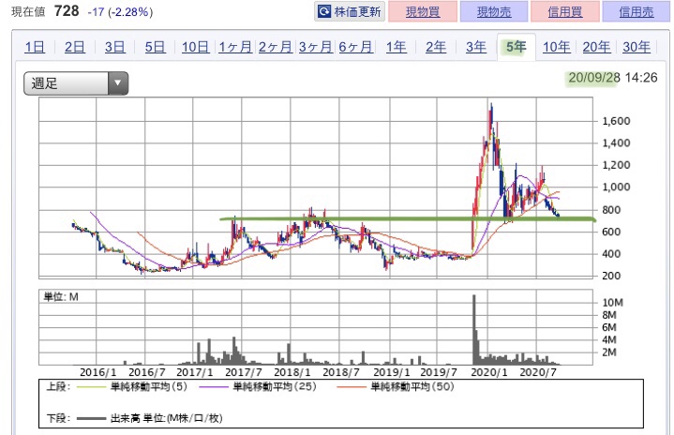Click the 株価更新 button label

(x=357, y=11)
